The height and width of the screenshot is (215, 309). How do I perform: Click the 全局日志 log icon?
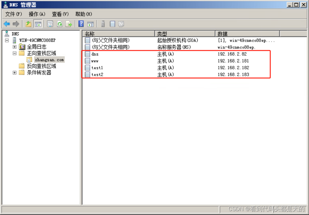(22, 47)
